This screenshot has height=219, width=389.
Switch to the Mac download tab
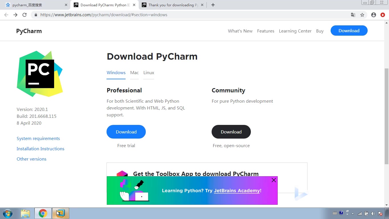(x=134, y=72)
